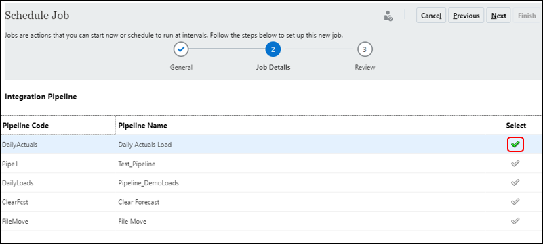
Task: Proceed with the Next button
Action: click(x=499, y=16)
